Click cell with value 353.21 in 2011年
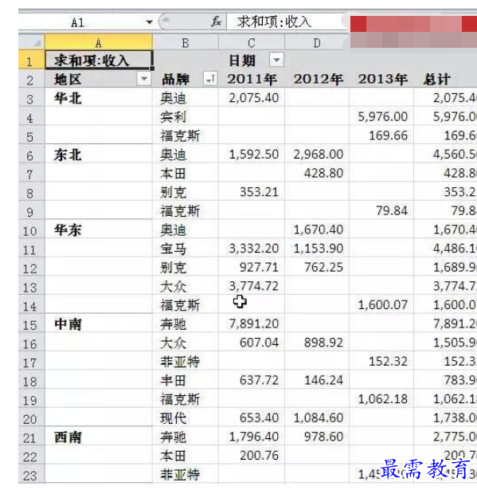This screenshot has width=477, height=494. click(x=252, y=192)
